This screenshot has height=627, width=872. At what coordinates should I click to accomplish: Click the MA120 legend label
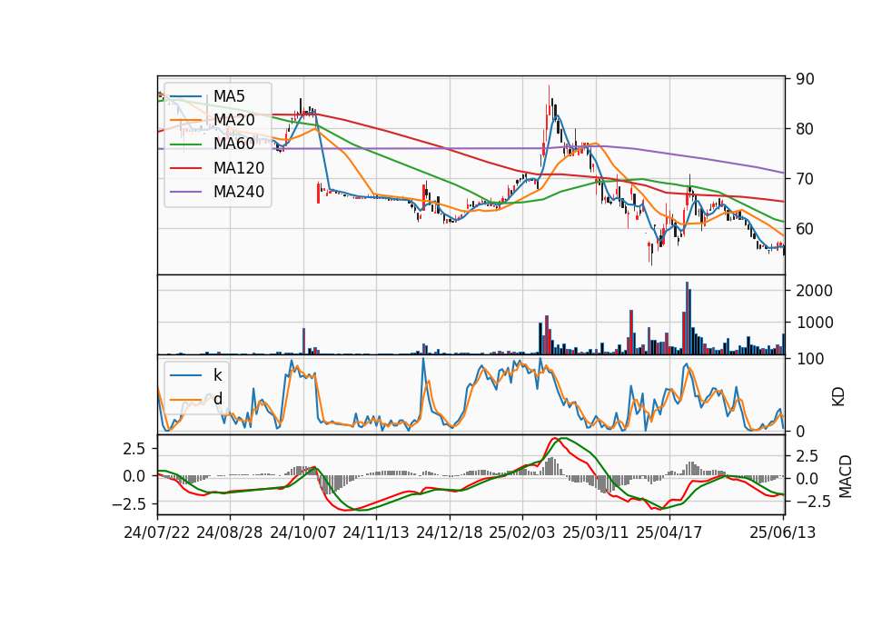pyautogui.click(x=239, y=168)
